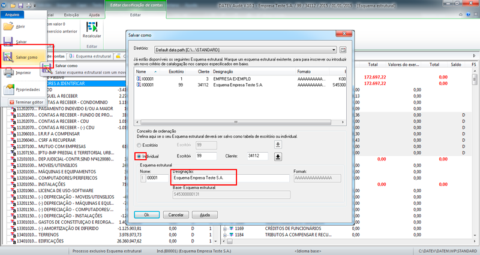The image size is (480, 255).
Task: Click the schema list scroll-right arrow
Action: coord(343,122)
